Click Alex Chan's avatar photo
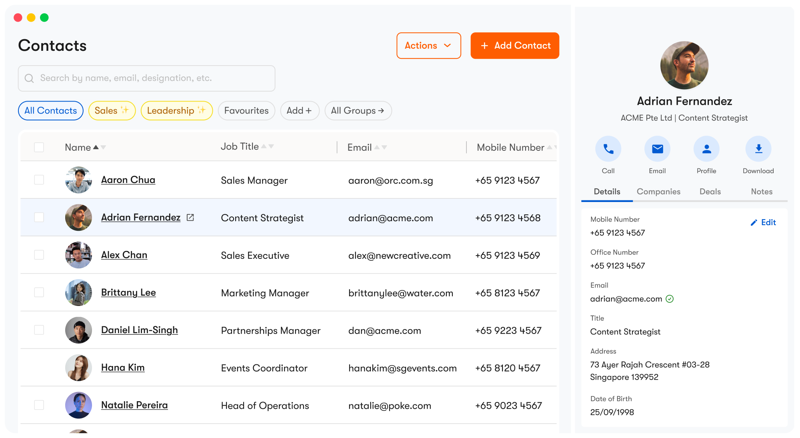800x438 pixels. point(78,255)
